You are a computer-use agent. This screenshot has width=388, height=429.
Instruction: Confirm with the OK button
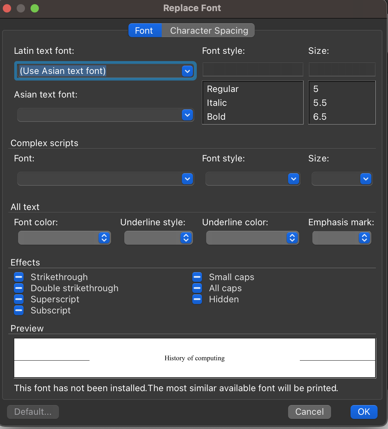point(364,412)
